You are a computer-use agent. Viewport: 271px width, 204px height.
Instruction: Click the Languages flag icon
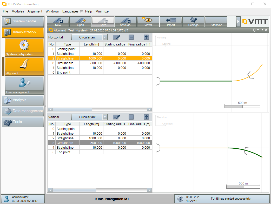[82, 11]
